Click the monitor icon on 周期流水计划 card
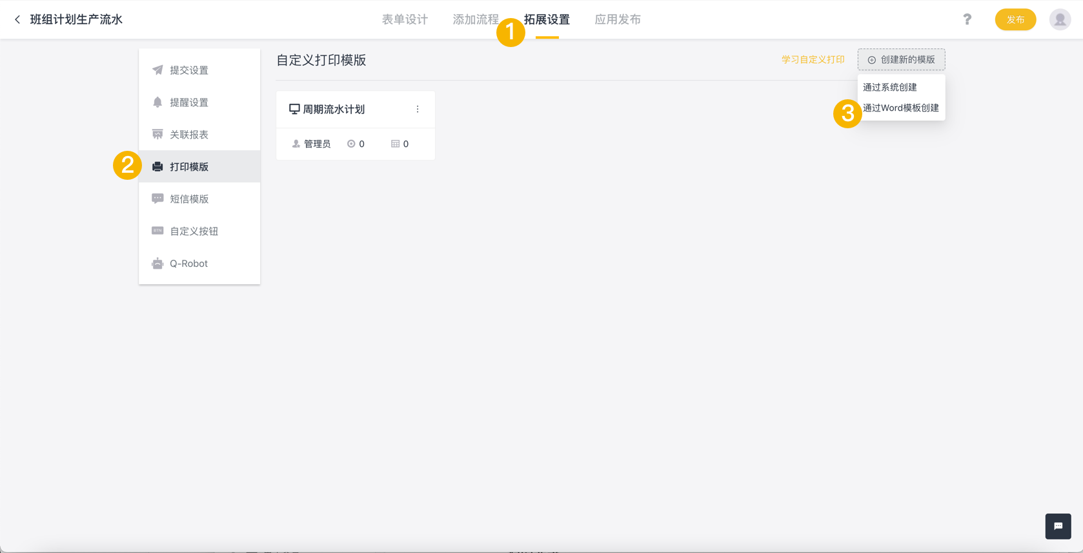 294,109
